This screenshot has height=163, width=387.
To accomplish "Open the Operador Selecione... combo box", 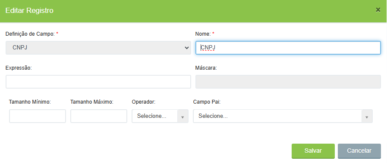I will pos(160,116).
